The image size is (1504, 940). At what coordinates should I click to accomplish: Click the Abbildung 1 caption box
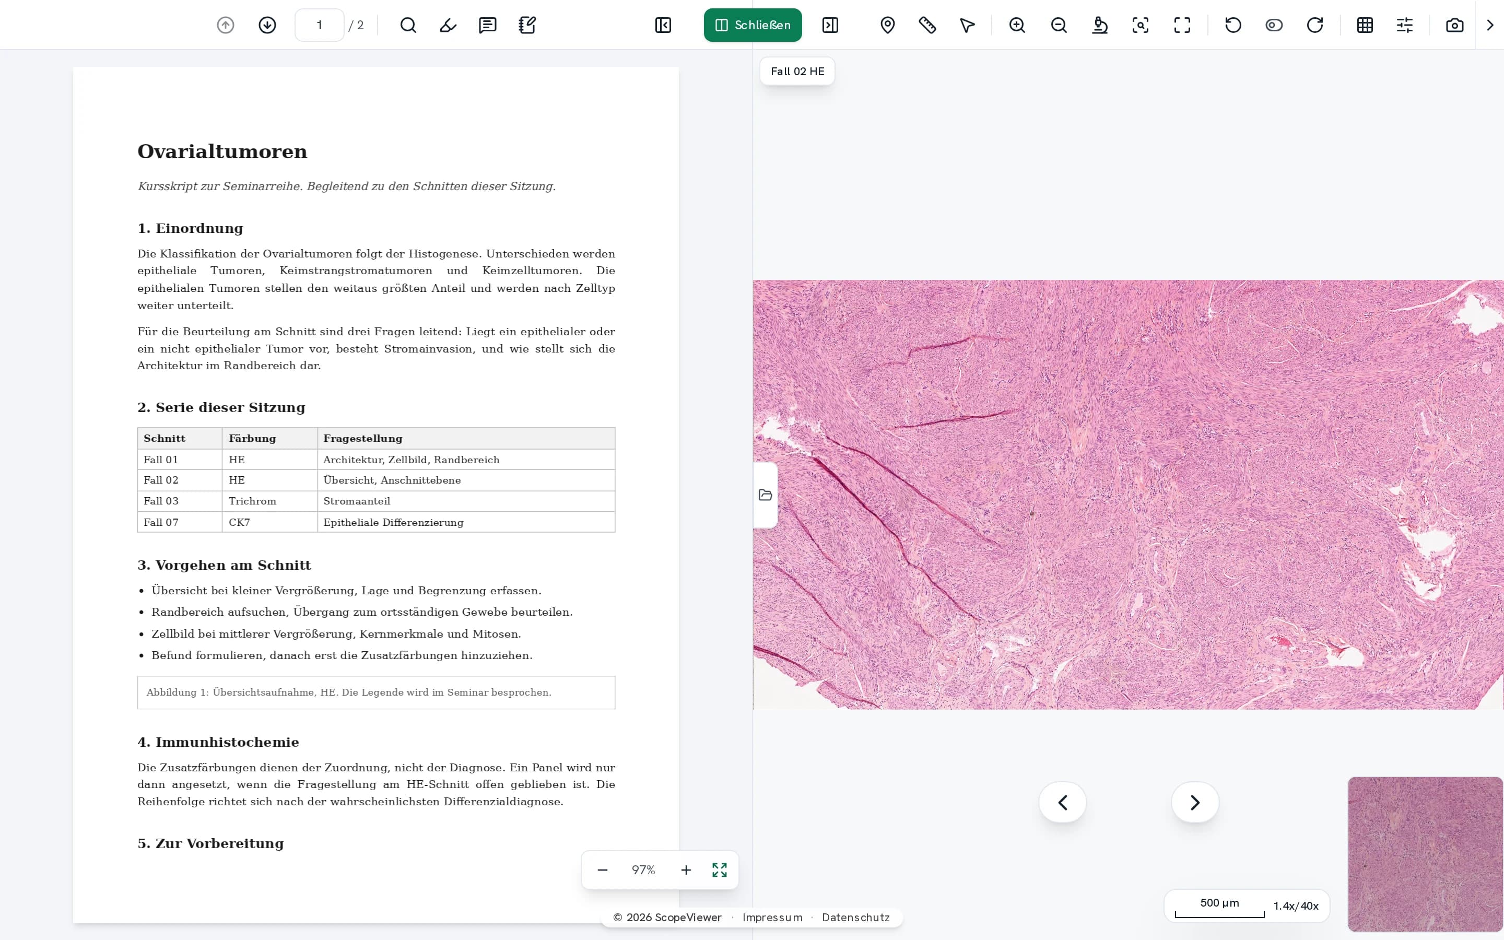click(x=376, y=692)
